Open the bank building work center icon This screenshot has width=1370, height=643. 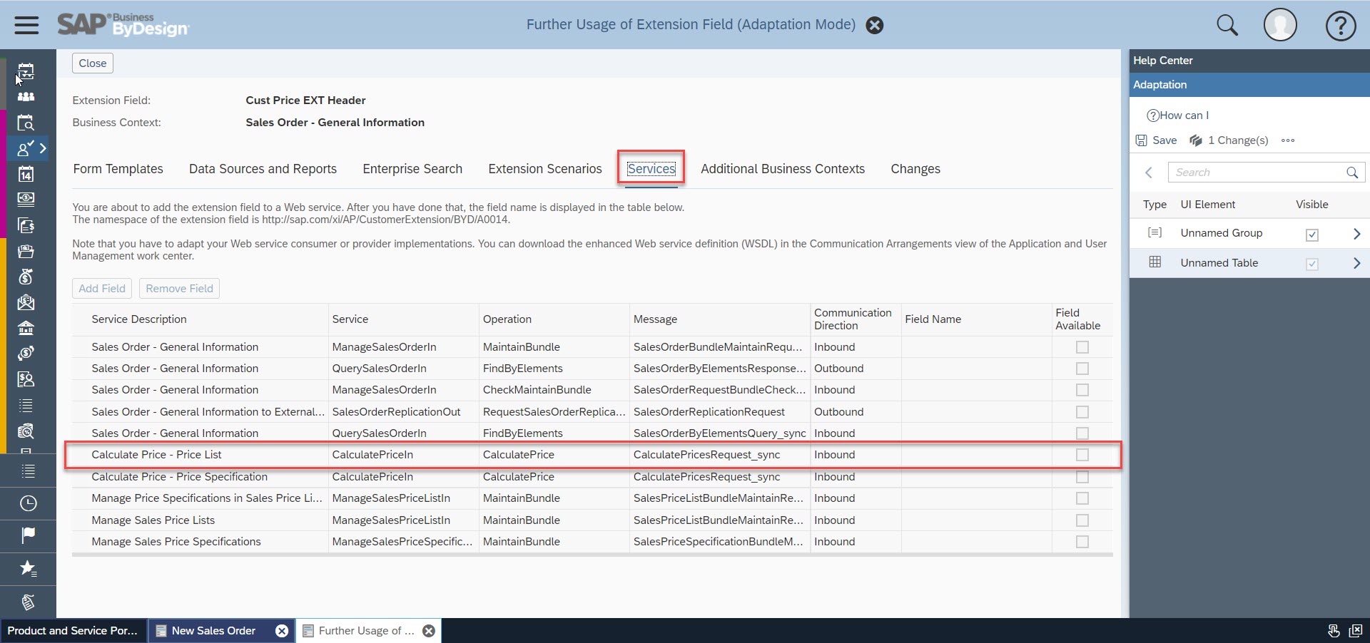(x=26, y=328)
